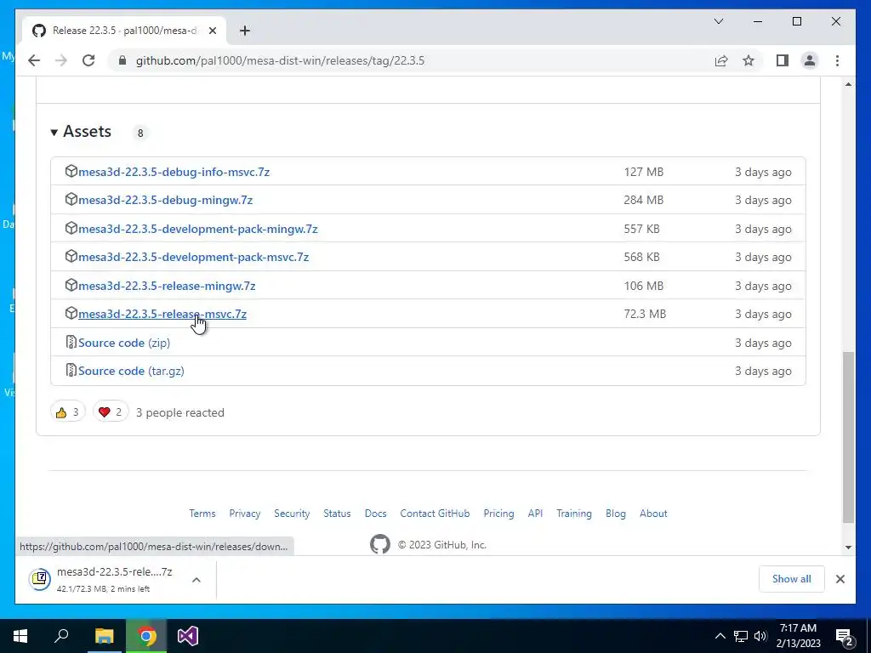Open the volume tray icon
The image size is (871, 653).
click(760, 636)
